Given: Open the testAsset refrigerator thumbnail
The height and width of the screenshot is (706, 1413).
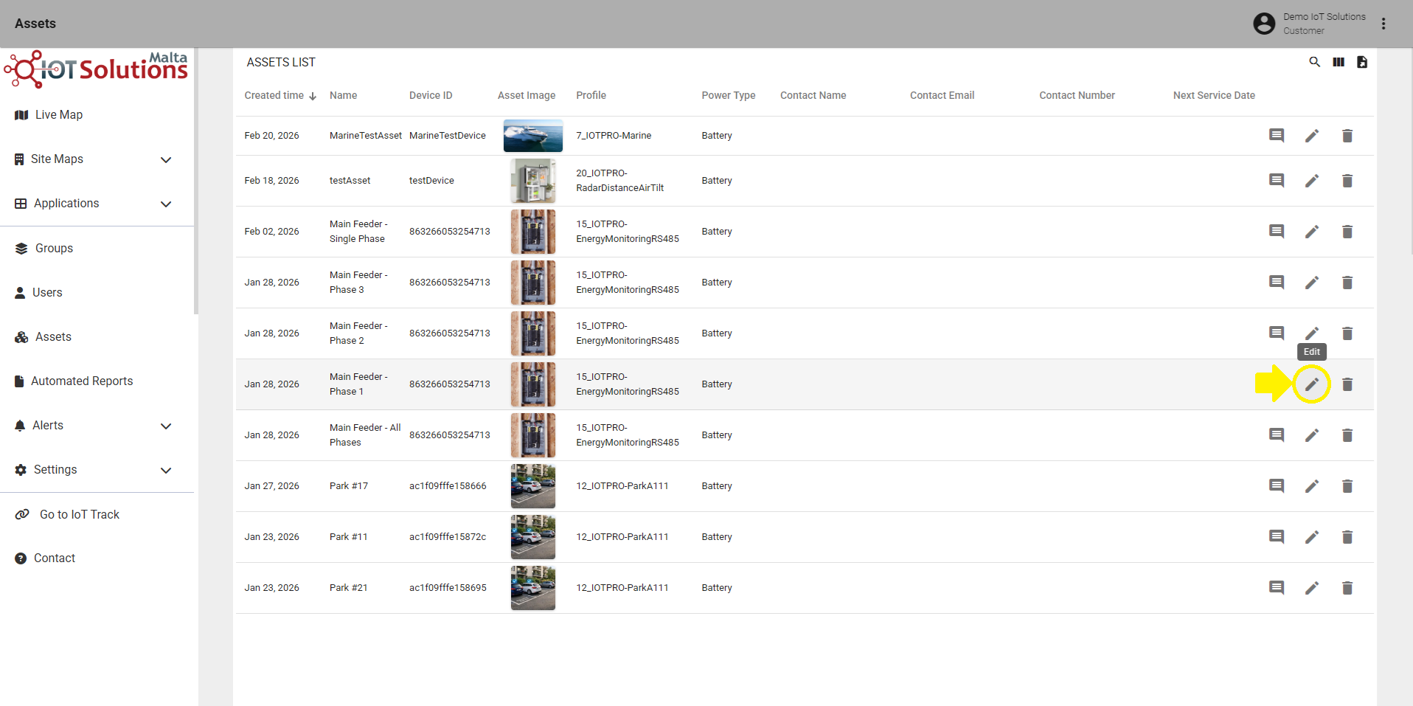Looking at the screenshot, I should pos(533,181).
